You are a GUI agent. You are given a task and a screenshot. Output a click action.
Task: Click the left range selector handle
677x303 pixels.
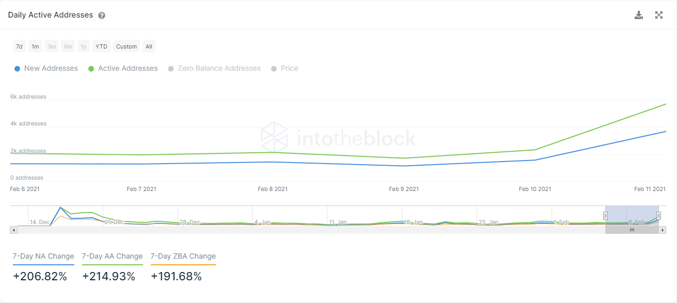pos(605,216)
